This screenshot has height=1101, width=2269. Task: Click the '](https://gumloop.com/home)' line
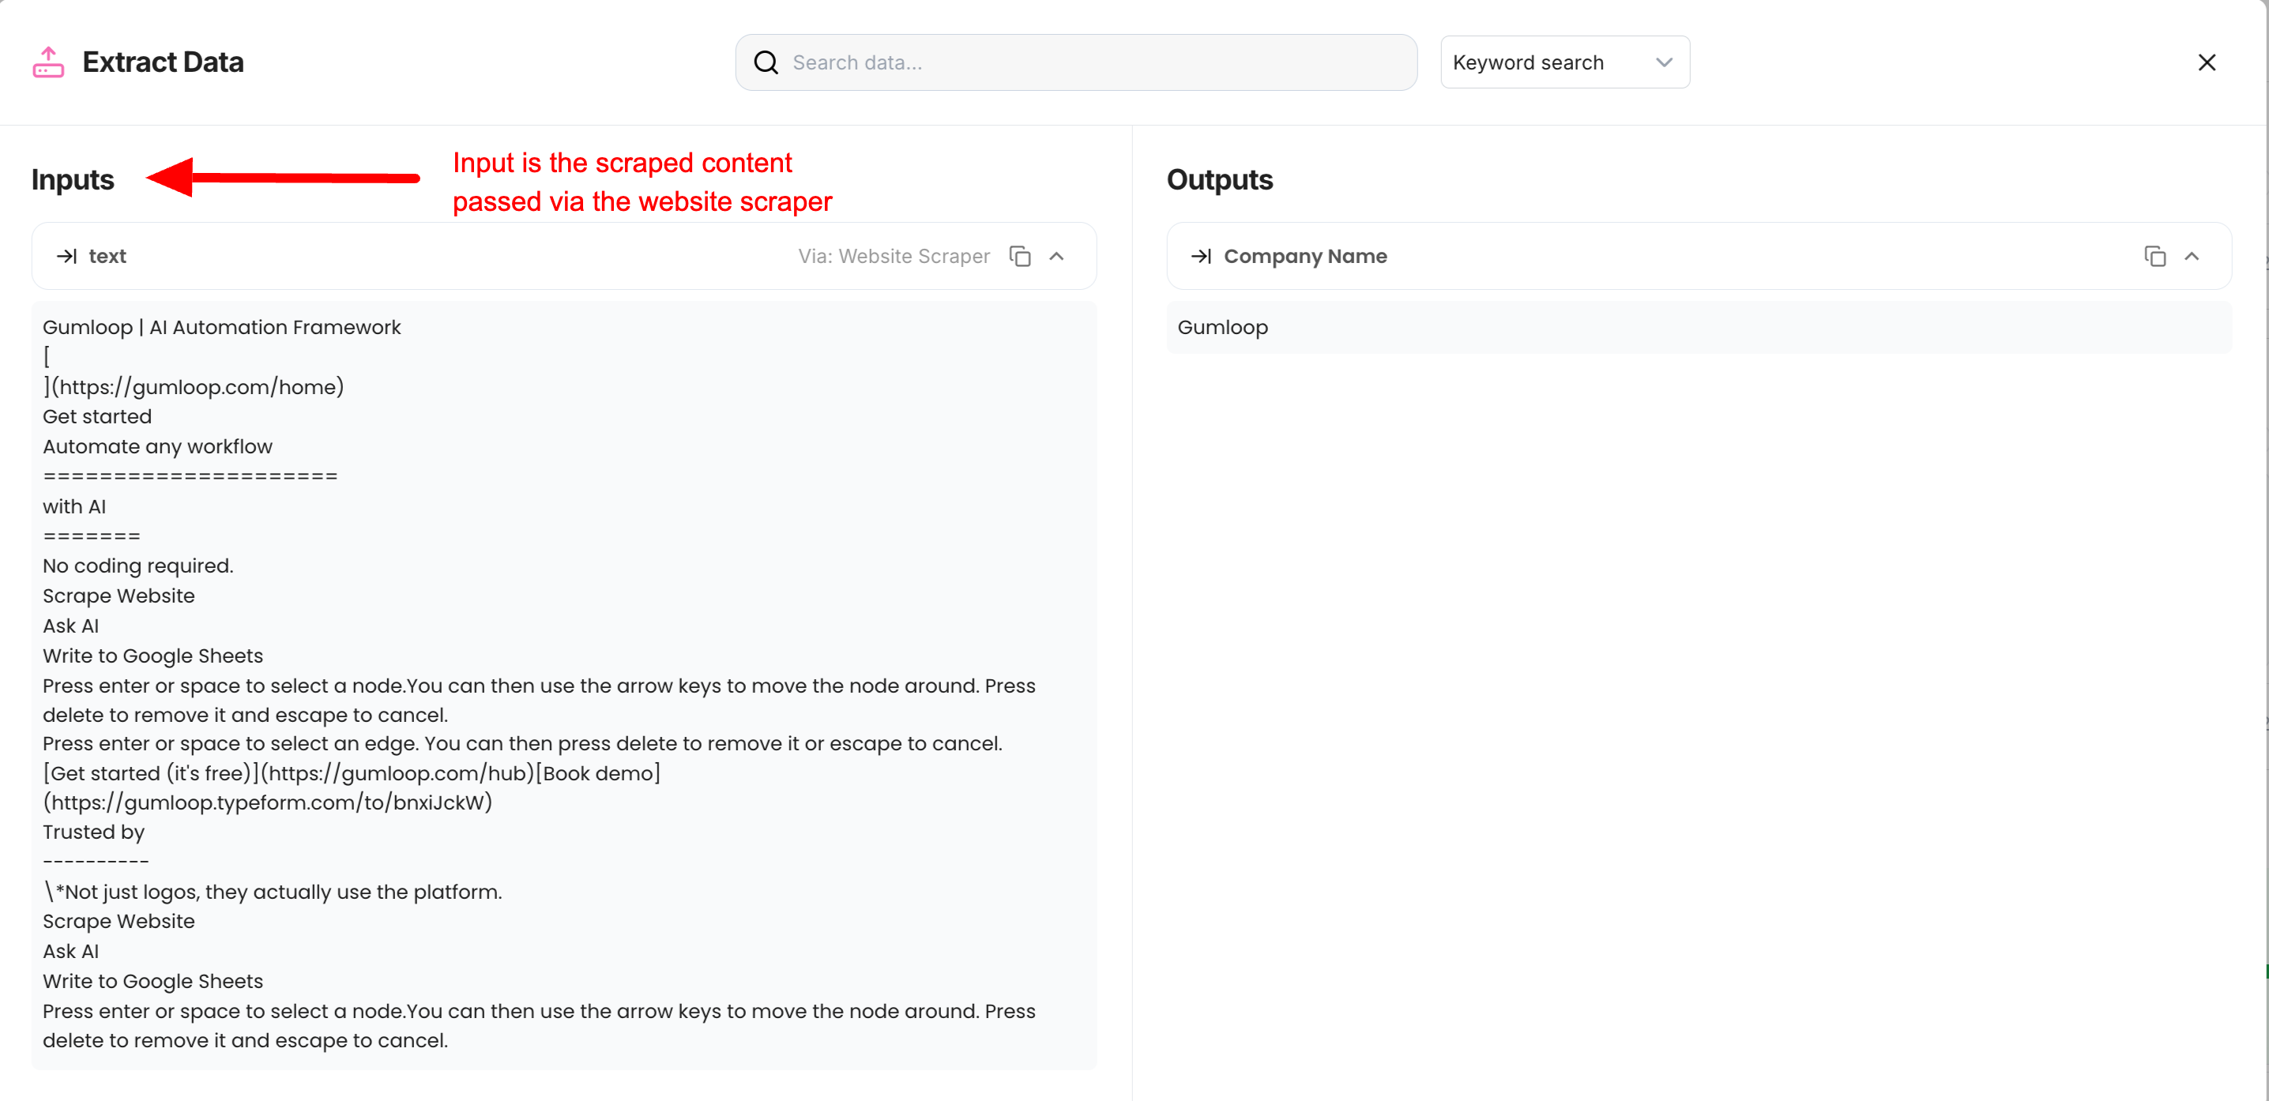tap(193, 388)
